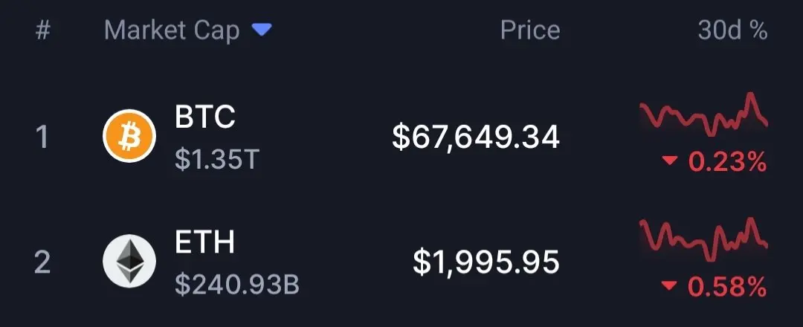803x327 pixels.
Task: Click the Ethereum logo icon
Action: click(x=129, y=261)
